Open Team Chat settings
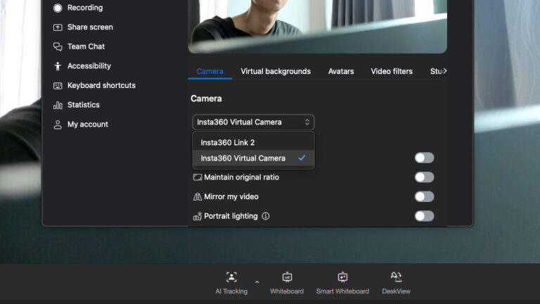The height and width of the screenshot is (304, 540). [x=86, y=46]
